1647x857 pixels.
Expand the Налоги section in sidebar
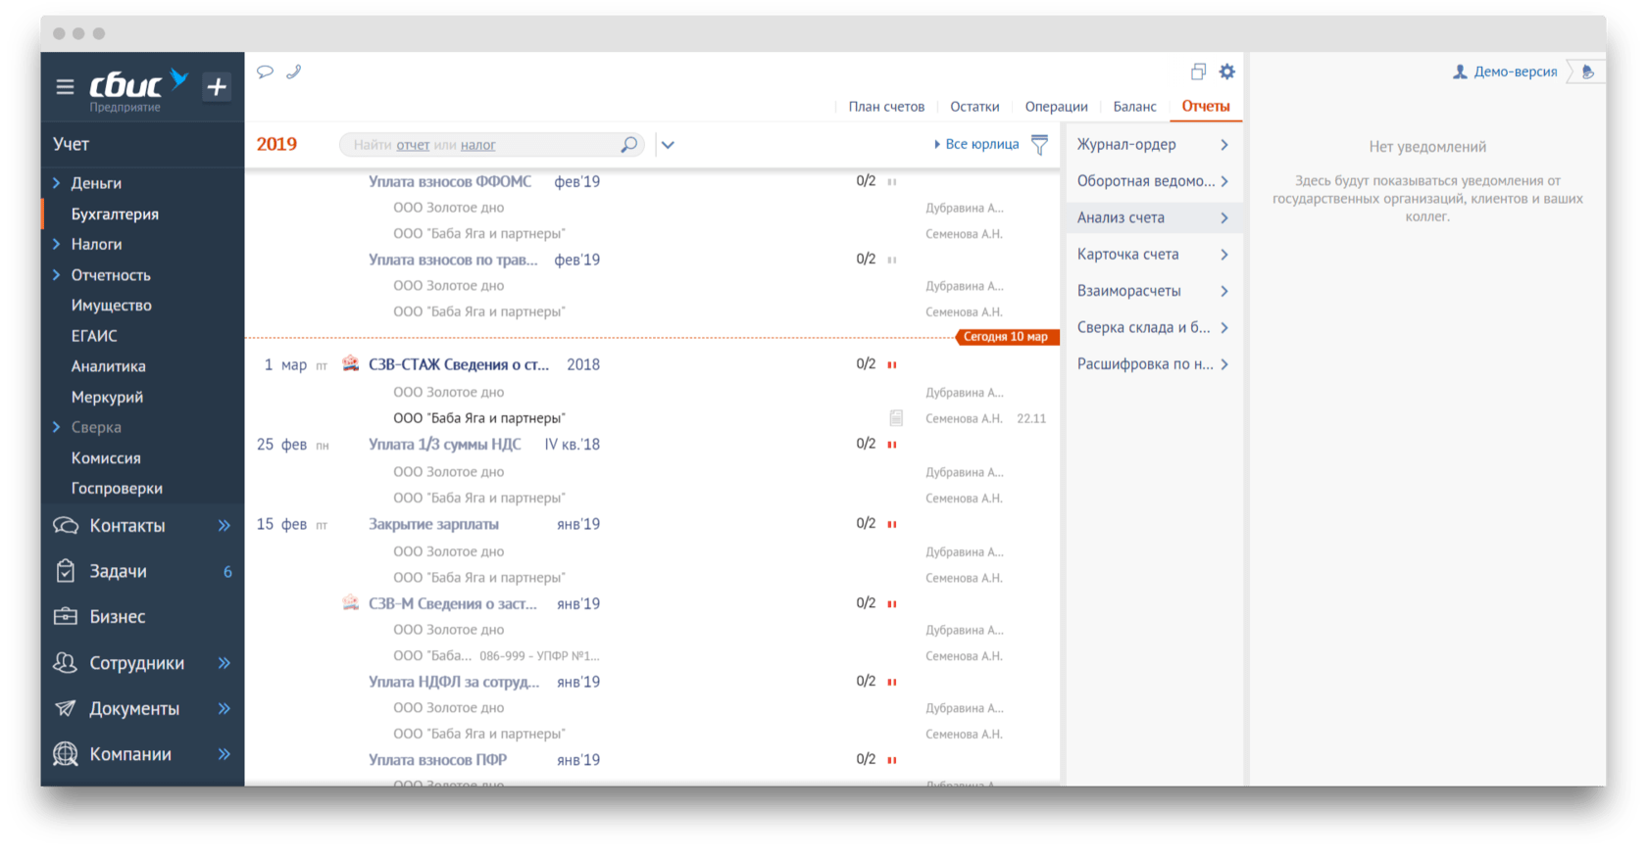[57, 244]
